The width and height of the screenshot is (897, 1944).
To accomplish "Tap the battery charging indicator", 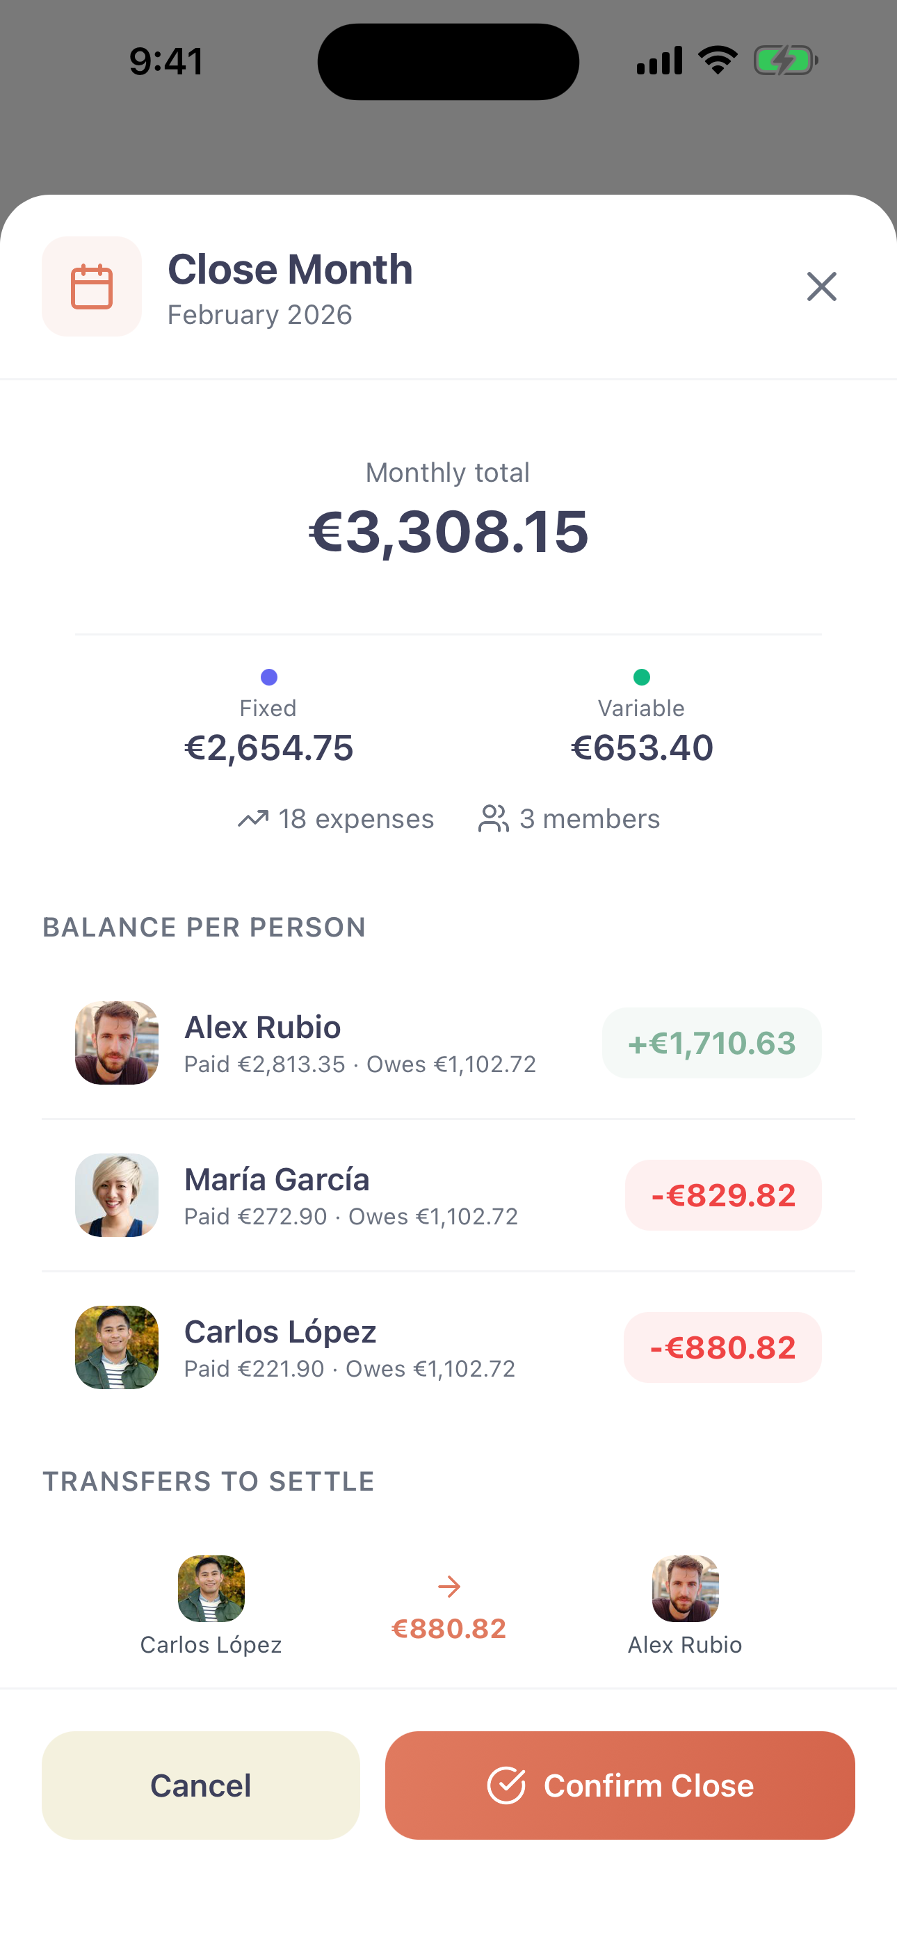I will [x=785, y=60].
